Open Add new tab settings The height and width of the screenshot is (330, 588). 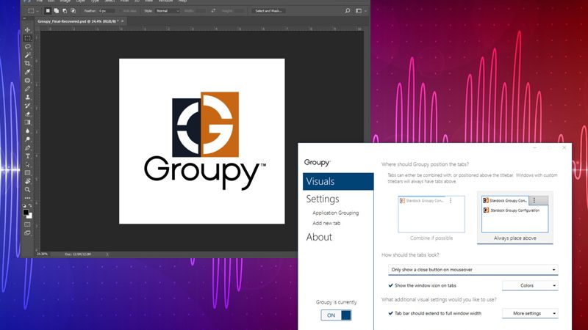(x=326, y=224)
